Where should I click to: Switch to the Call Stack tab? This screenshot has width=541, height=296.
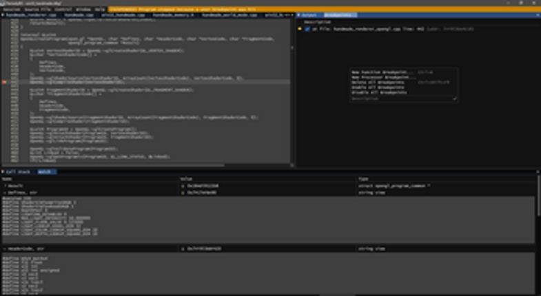[x=19, y=171]
